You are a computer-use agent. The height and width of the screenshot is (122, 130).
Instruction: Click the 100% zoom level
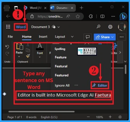point(99,117)
